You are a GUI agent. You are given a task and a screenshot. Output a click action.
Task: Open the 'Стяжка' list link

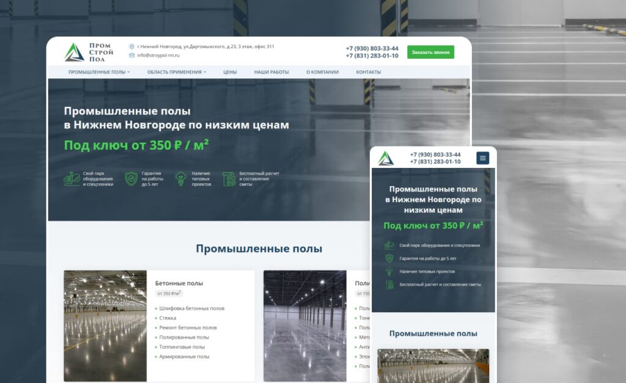coord(168,318)
